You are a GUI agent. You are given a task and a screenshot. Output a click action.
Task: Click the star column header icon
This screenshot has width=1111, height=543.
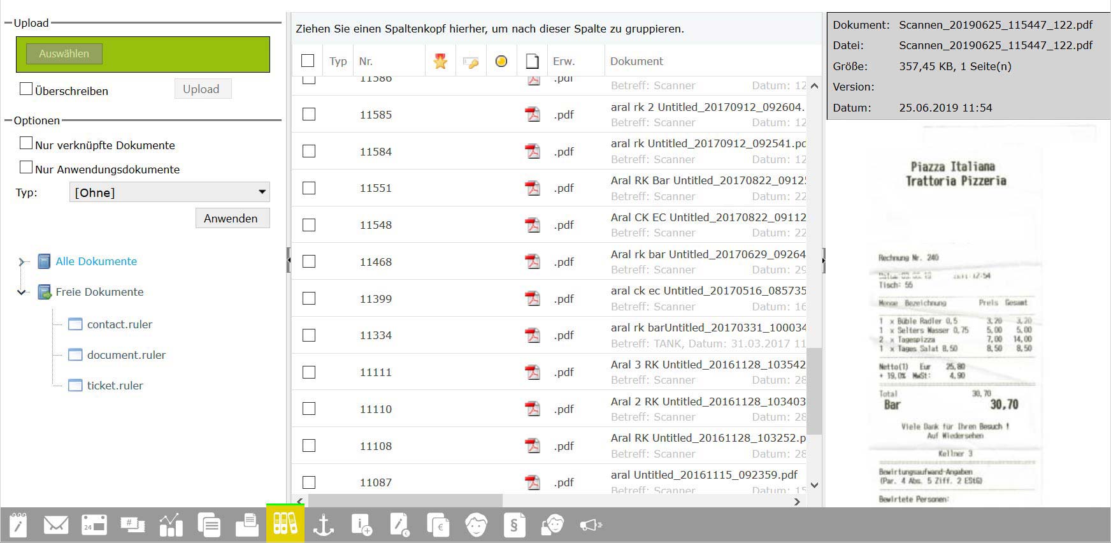(440, 61)
